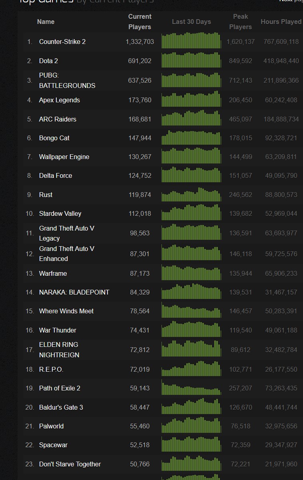Click the Peak Players column header
The image size is (303, 480).
[x=241, y=22]
